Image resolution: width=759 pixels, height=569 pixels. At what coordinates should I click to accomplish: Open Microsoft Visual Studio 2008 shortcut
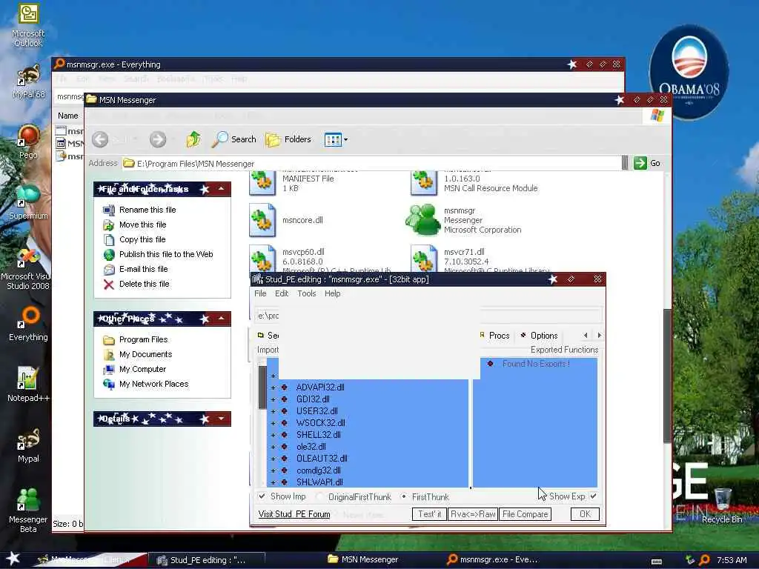coord(27,268)
